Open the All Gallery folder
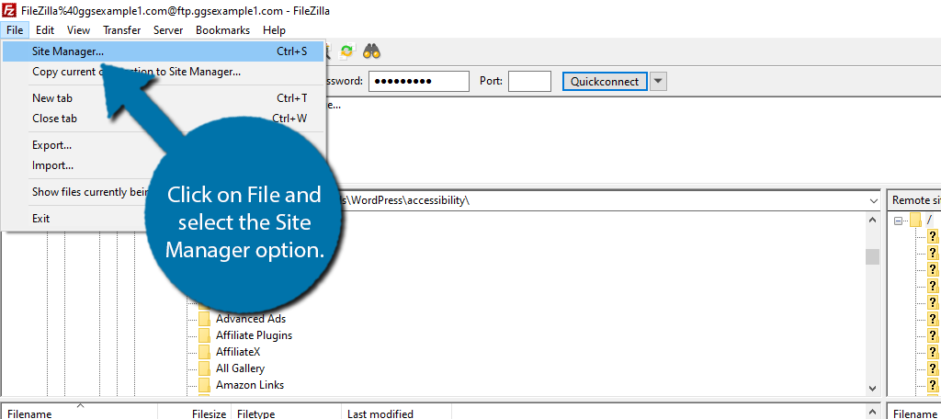The image size is (941, 419). (239, 368)
